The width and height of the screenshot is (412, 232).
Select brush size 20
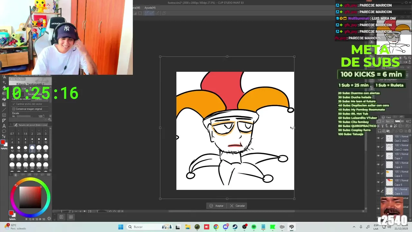coord(32,149)
